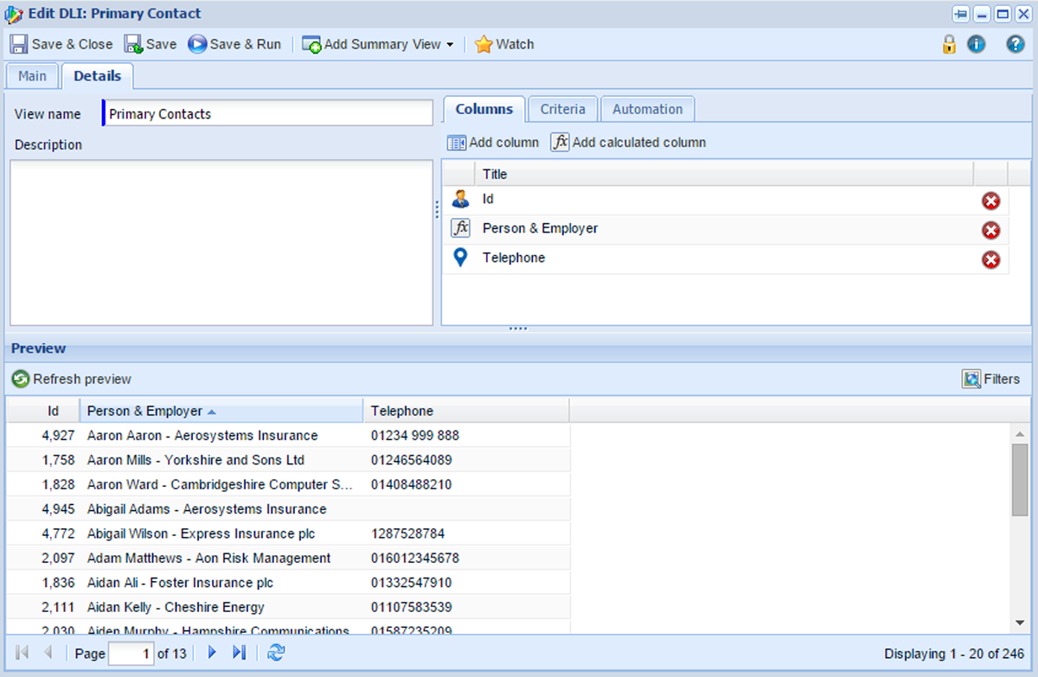Click the Save & Close toolbar button
The height and width of the screenshot is (677, 1038).
pos(61,44)
